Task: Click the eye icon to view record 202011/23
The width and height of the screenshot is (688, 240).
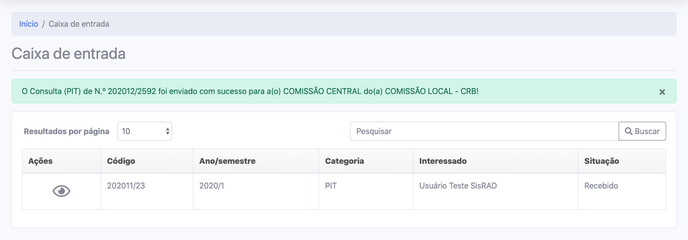Action: (61, 191)
